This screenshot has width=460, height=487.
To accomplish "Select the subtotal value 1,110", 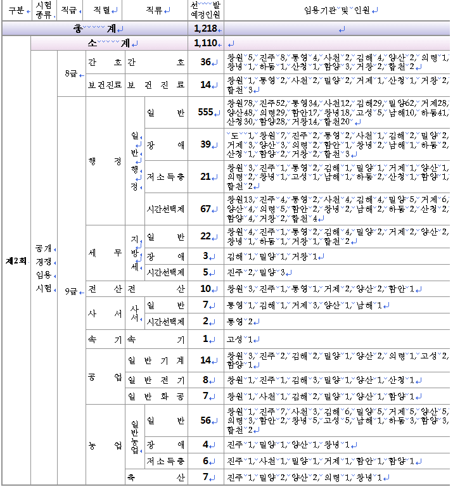I will coord(206,43).
